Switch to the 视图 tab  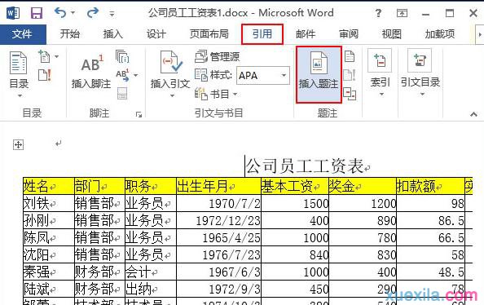(x=392, y=34)
